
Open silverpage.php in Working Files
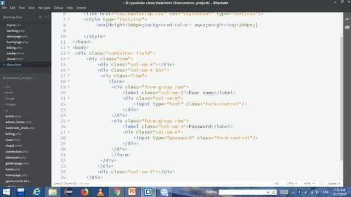point(17,37)
